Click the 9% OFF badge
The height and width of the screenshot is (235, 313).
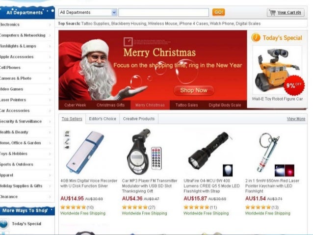(x=294, y=85)
